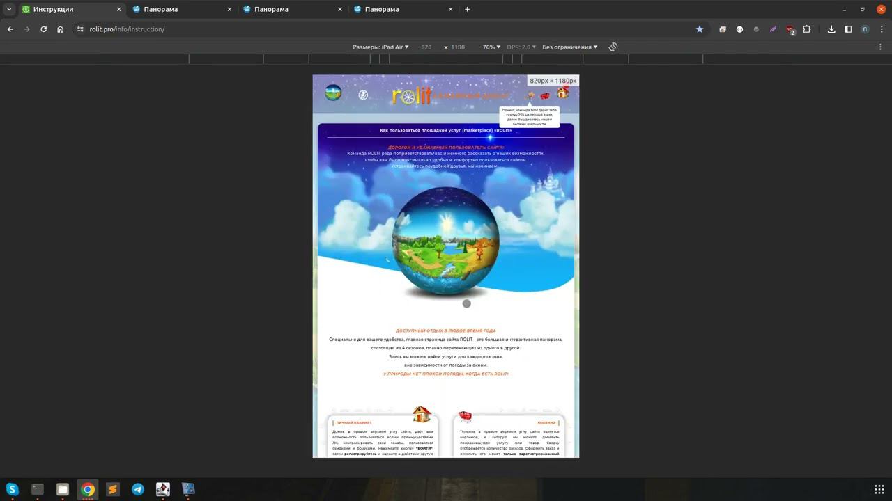Open the throttling dropdown Без ограничения
The image size is (892, 501).
(569, 47)
